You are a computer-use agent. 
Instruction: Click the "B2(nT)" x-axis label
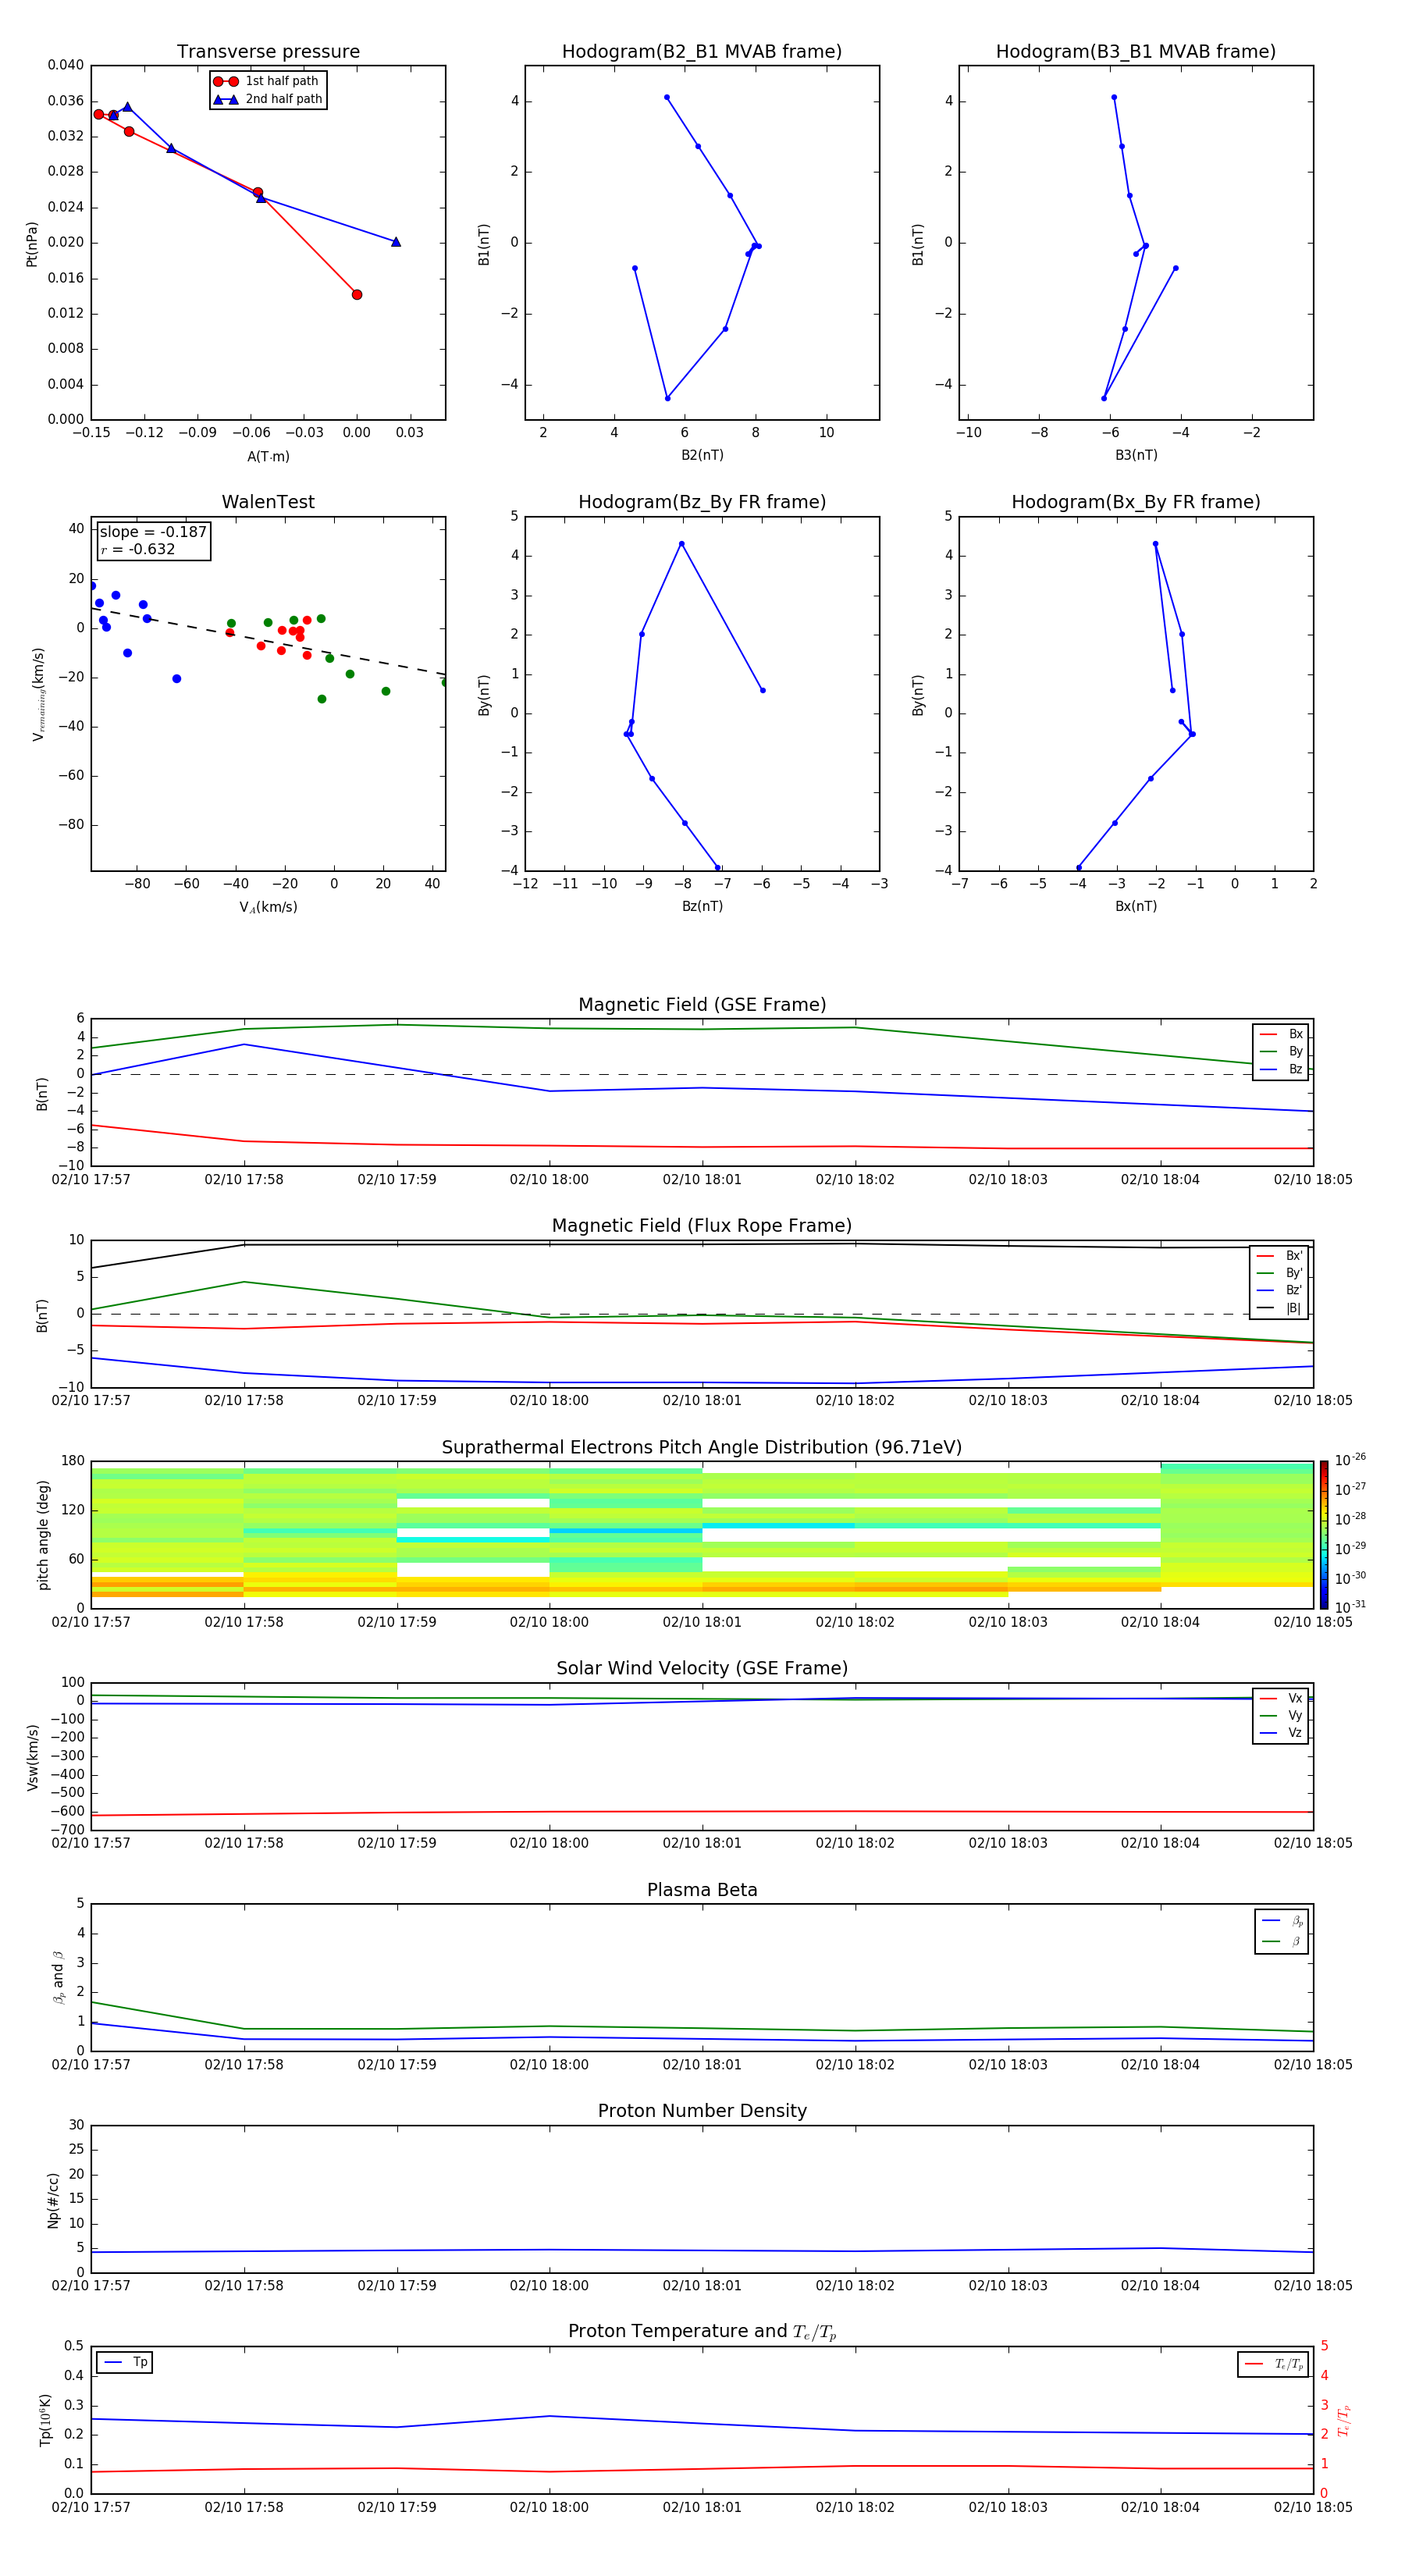coord(702,455)
